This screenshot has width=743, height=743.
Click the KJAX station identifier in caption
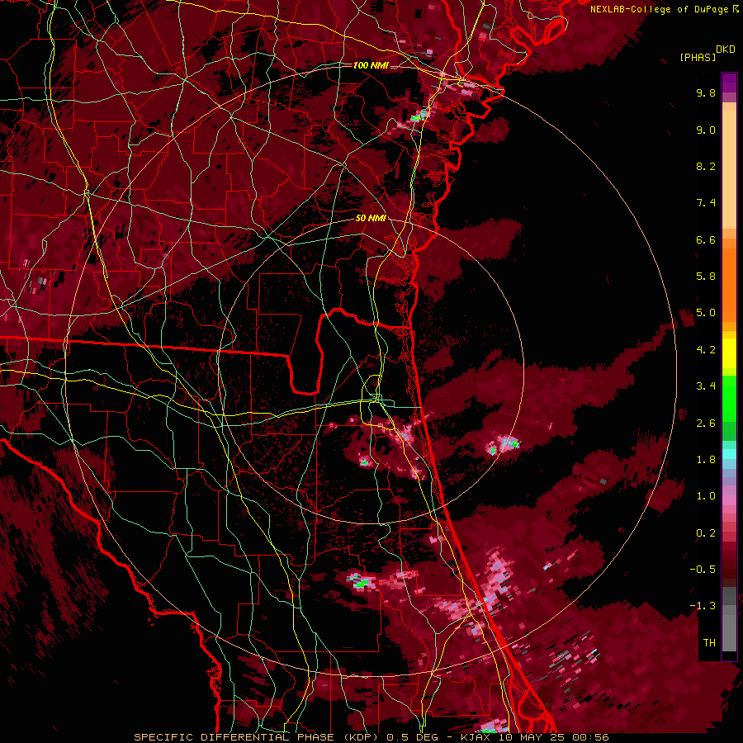point(476,737)
